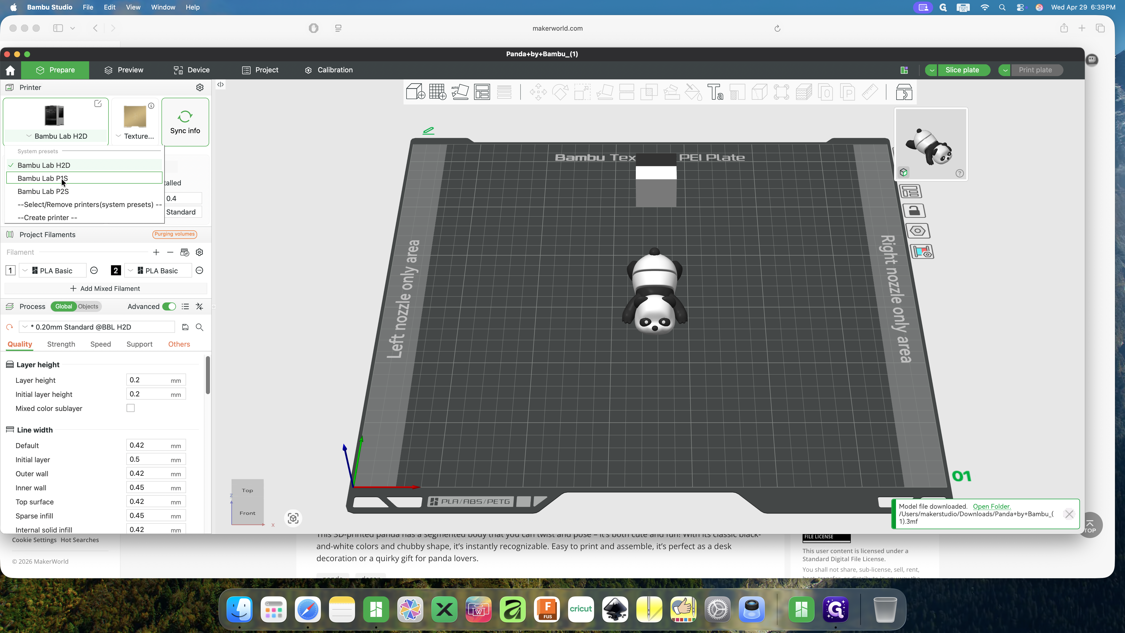This screenshot has width=1125, height=633.
Task: Expand the Bambu Lab H2D printer dropdown
Action: point(56,136)
